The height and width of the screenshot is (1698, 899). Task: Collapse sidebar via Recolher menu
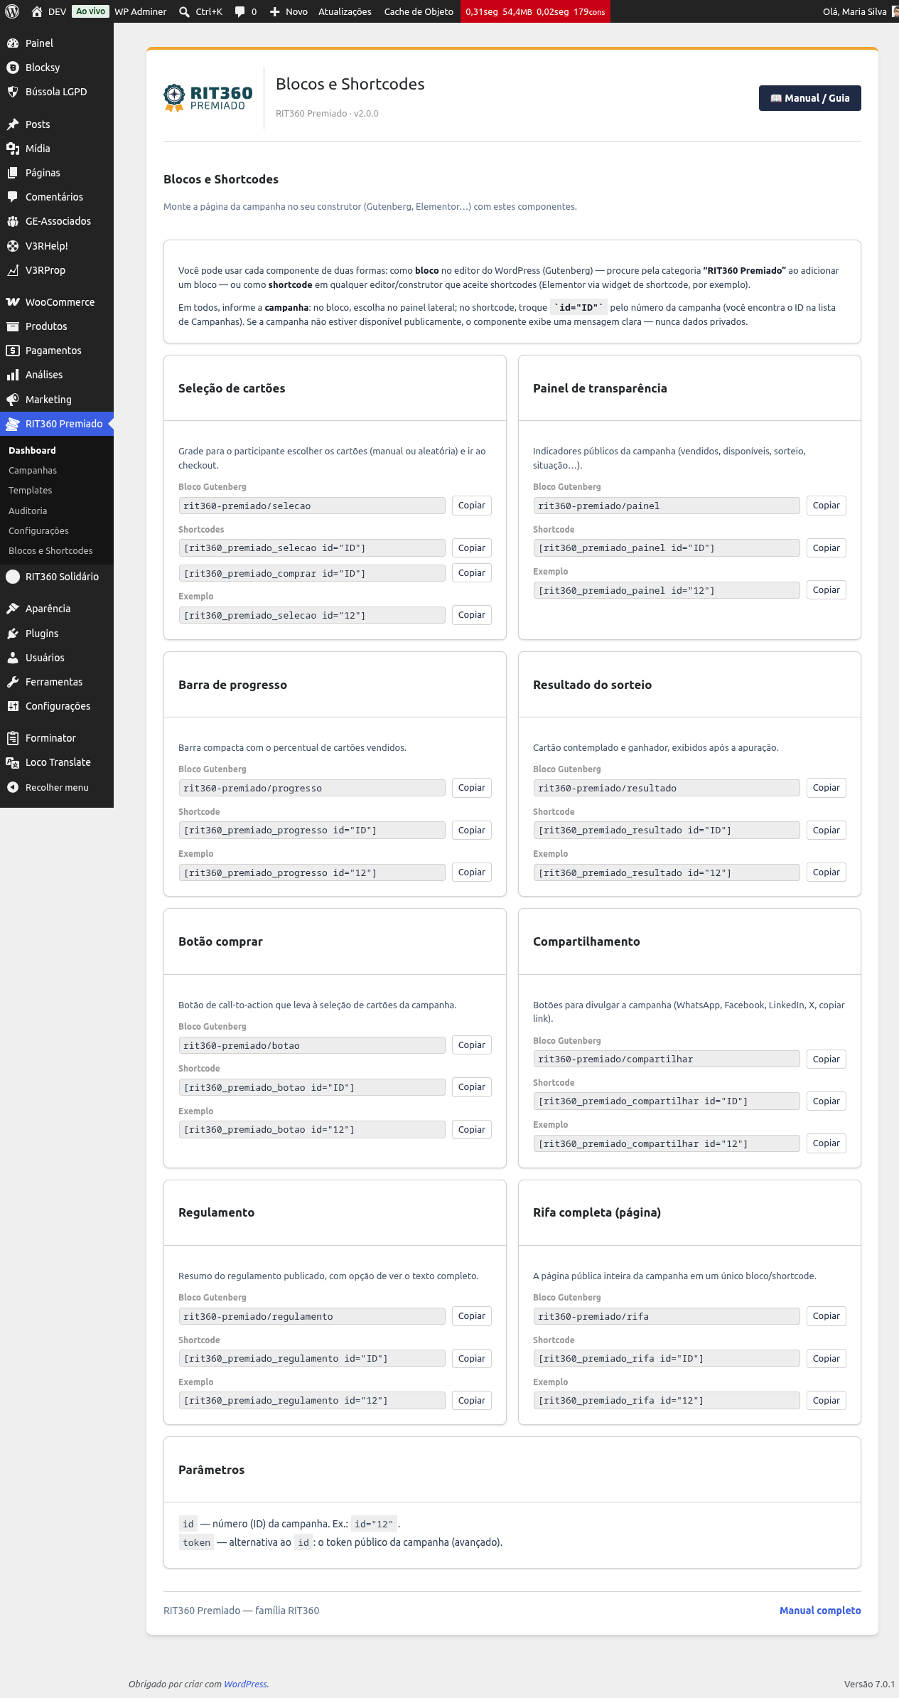tap(57, 787)
